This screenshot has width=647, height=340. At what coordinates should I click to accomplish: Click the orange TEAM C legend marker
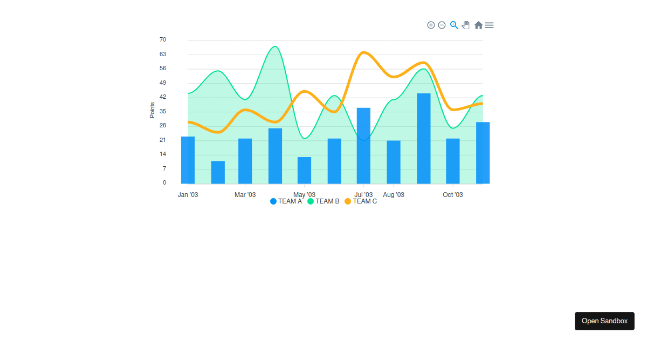(x=348, y=201)
